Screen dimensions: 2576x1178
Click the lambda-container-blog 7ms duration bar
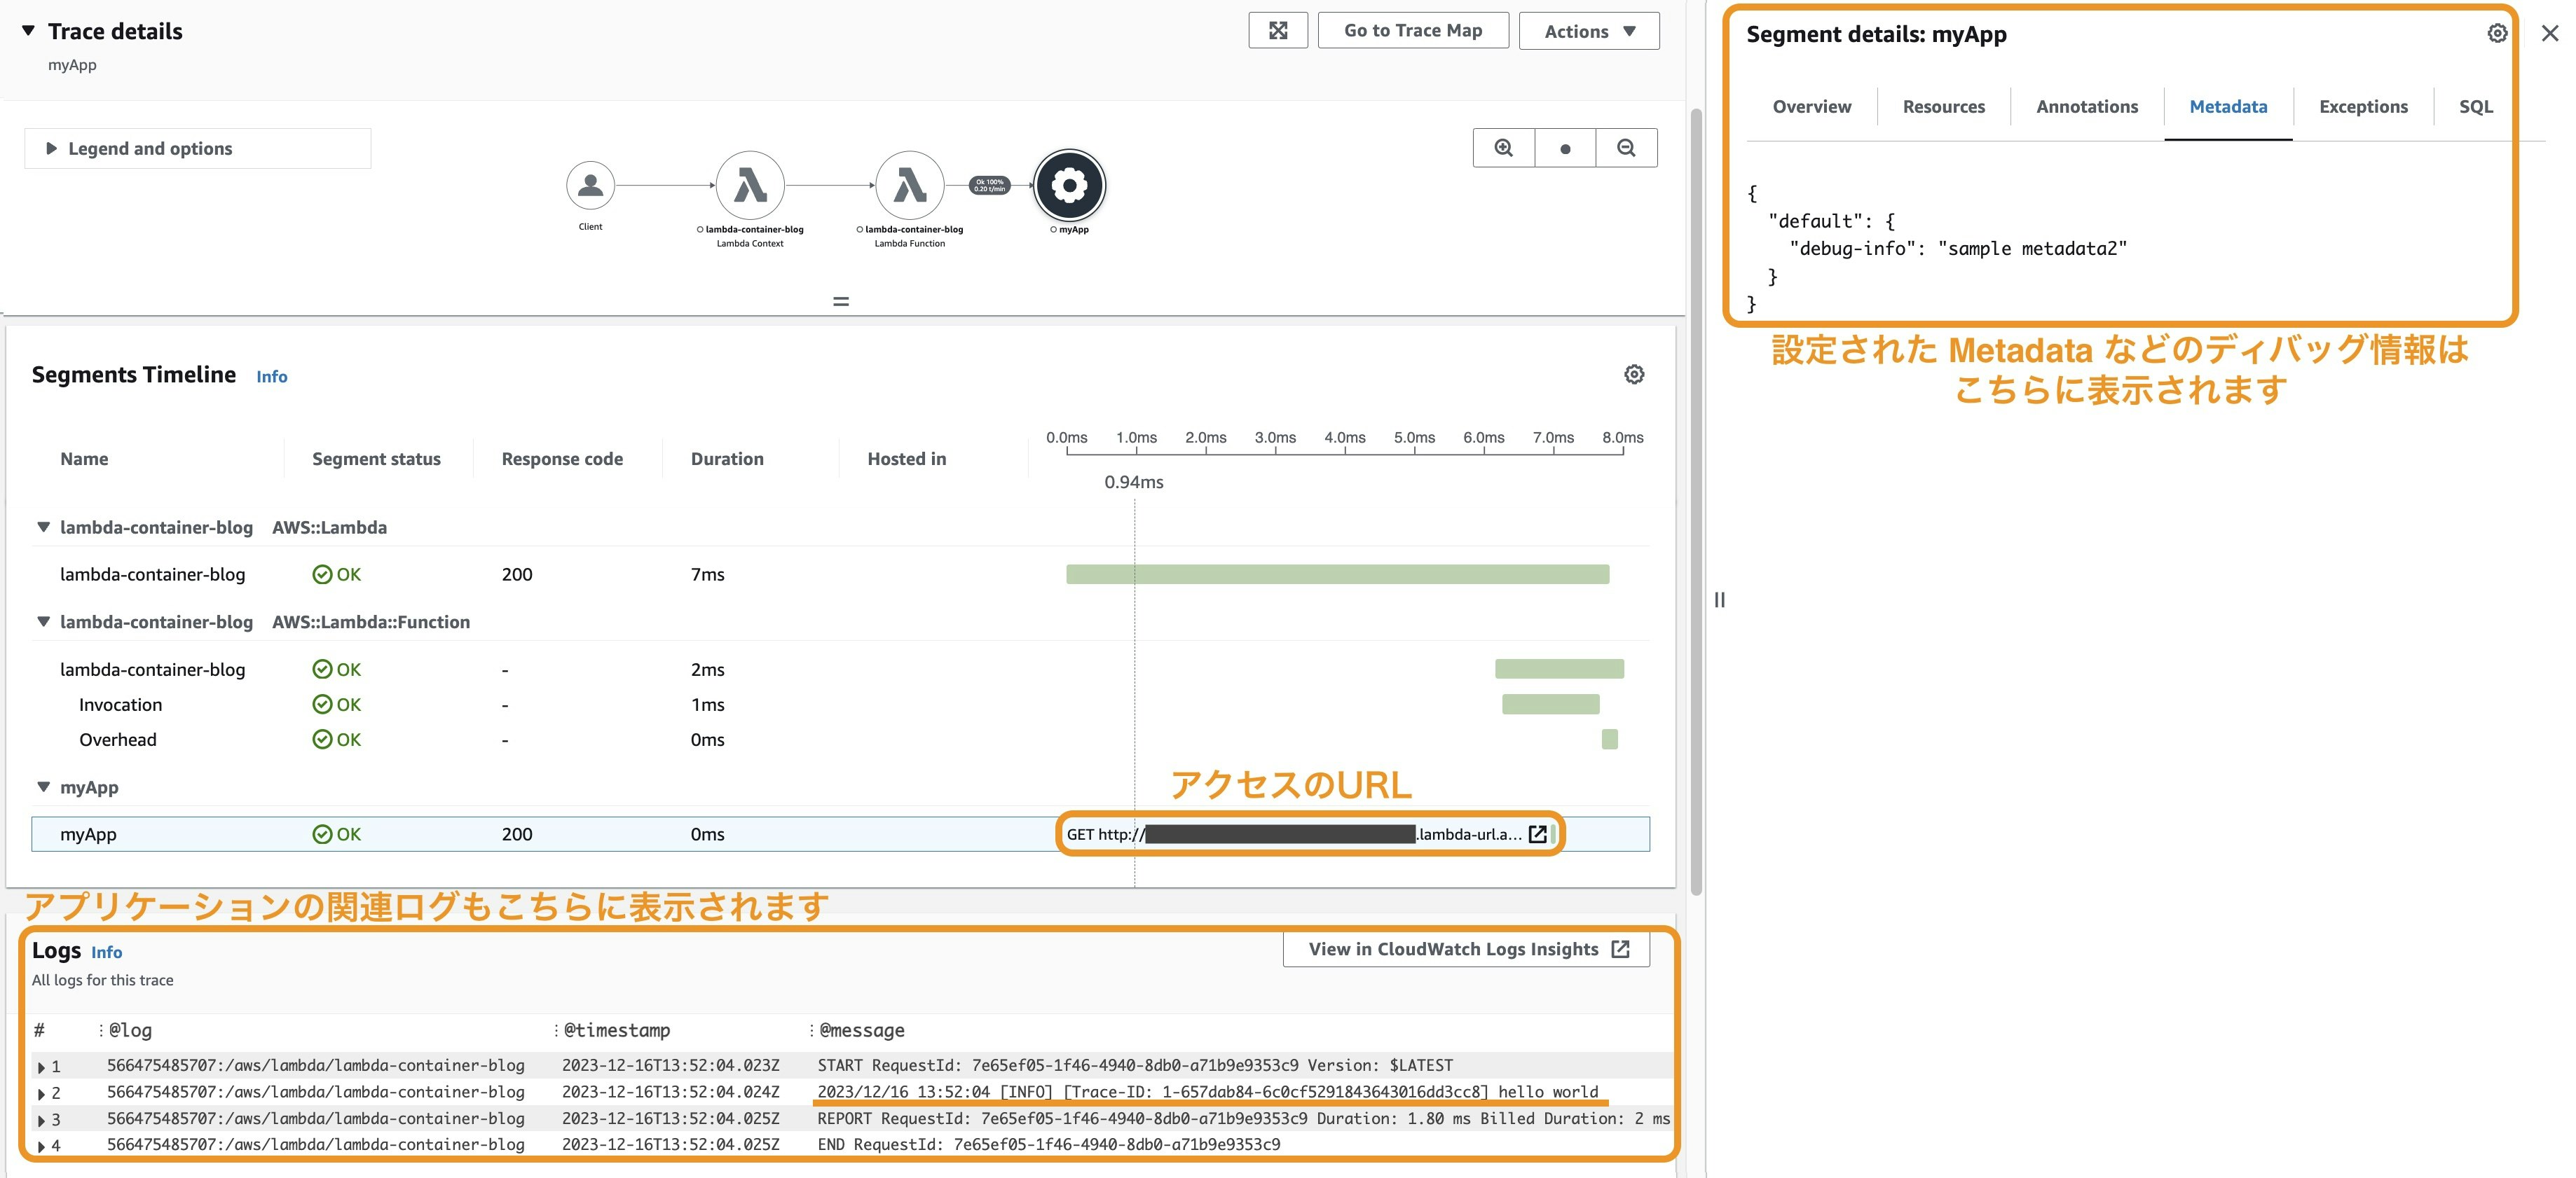tap(1337, 574)
